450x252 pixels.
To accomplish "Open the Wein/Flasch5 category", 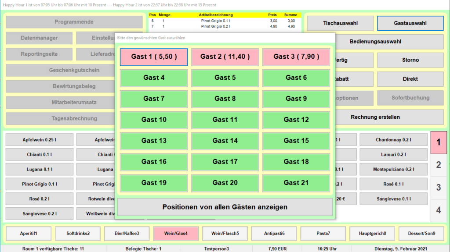I will coord(225,234).
